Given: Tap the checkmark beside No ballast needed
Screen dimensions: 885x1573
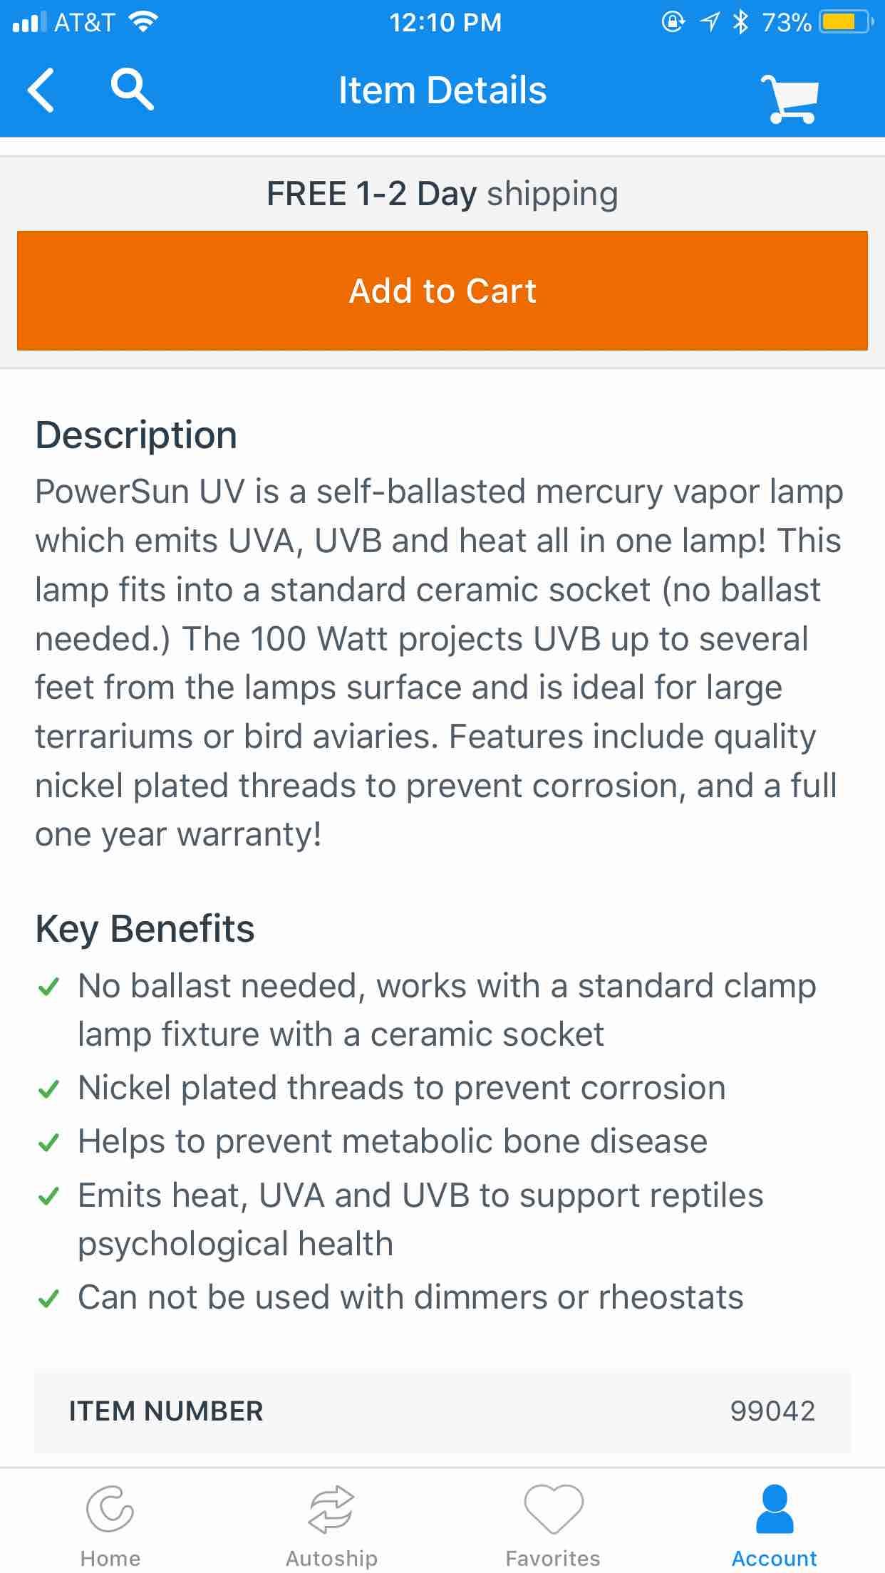Looking at the screenshot, I should point(48,987).
